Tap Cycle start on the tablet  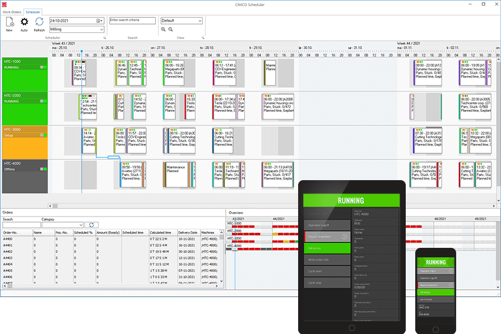pos(327,271)
